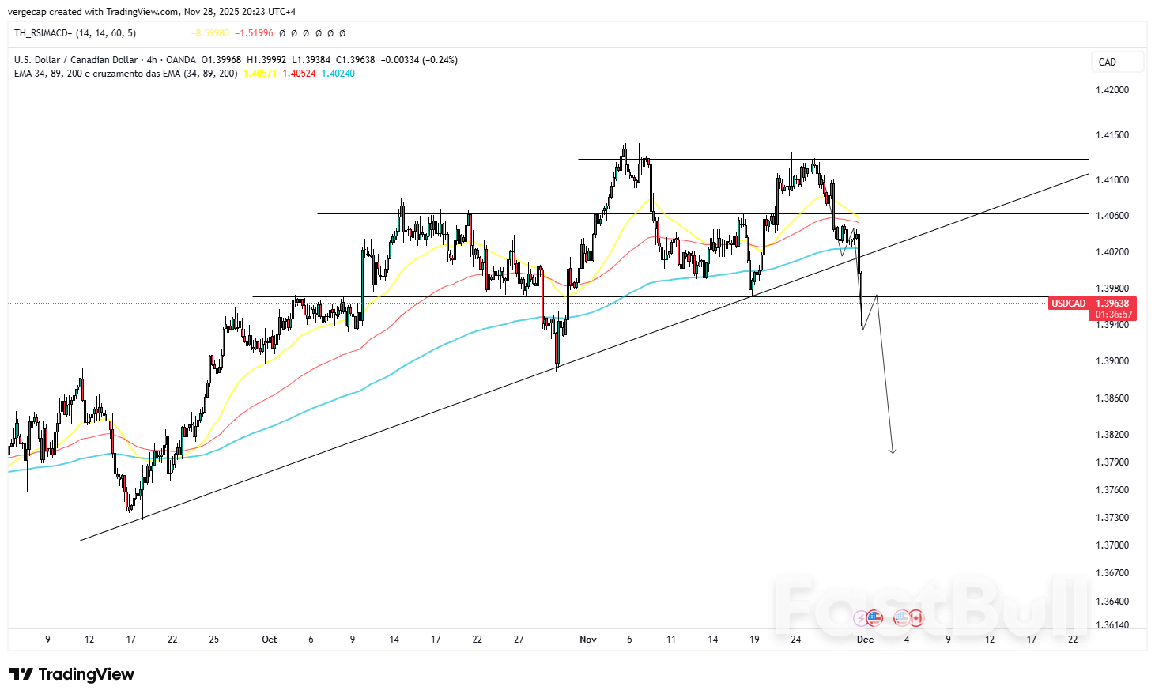The height and width of the screenshot is (698, 1155).
Task: Click the TradingView wordmark at the bottom
Action: point(87,674)
